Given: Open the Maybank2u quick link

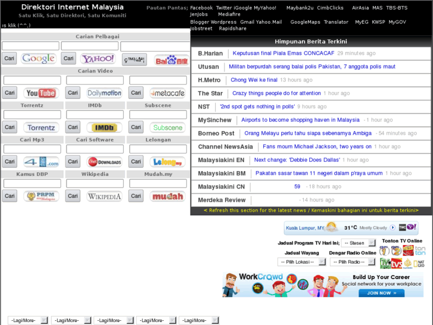Looking at the screenshot, I should pyautogui.click(x=300, y=8).
